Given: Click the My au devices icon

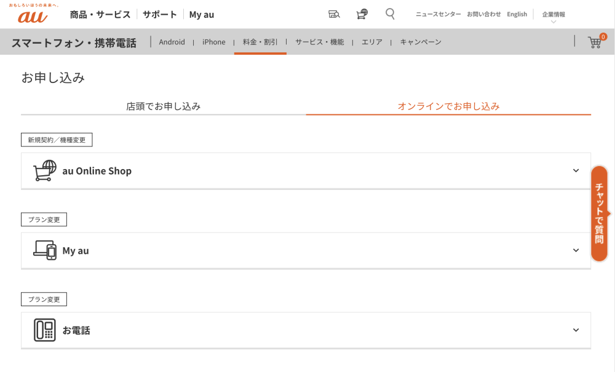Looking at the screenshot, I should click(45, 250).
